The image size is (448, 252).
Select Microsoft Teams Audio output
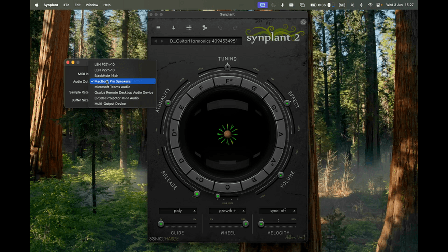(122, 87)
